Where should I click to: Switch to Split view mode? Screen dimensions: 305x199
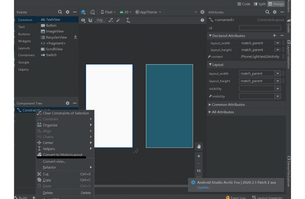(259, 4)
